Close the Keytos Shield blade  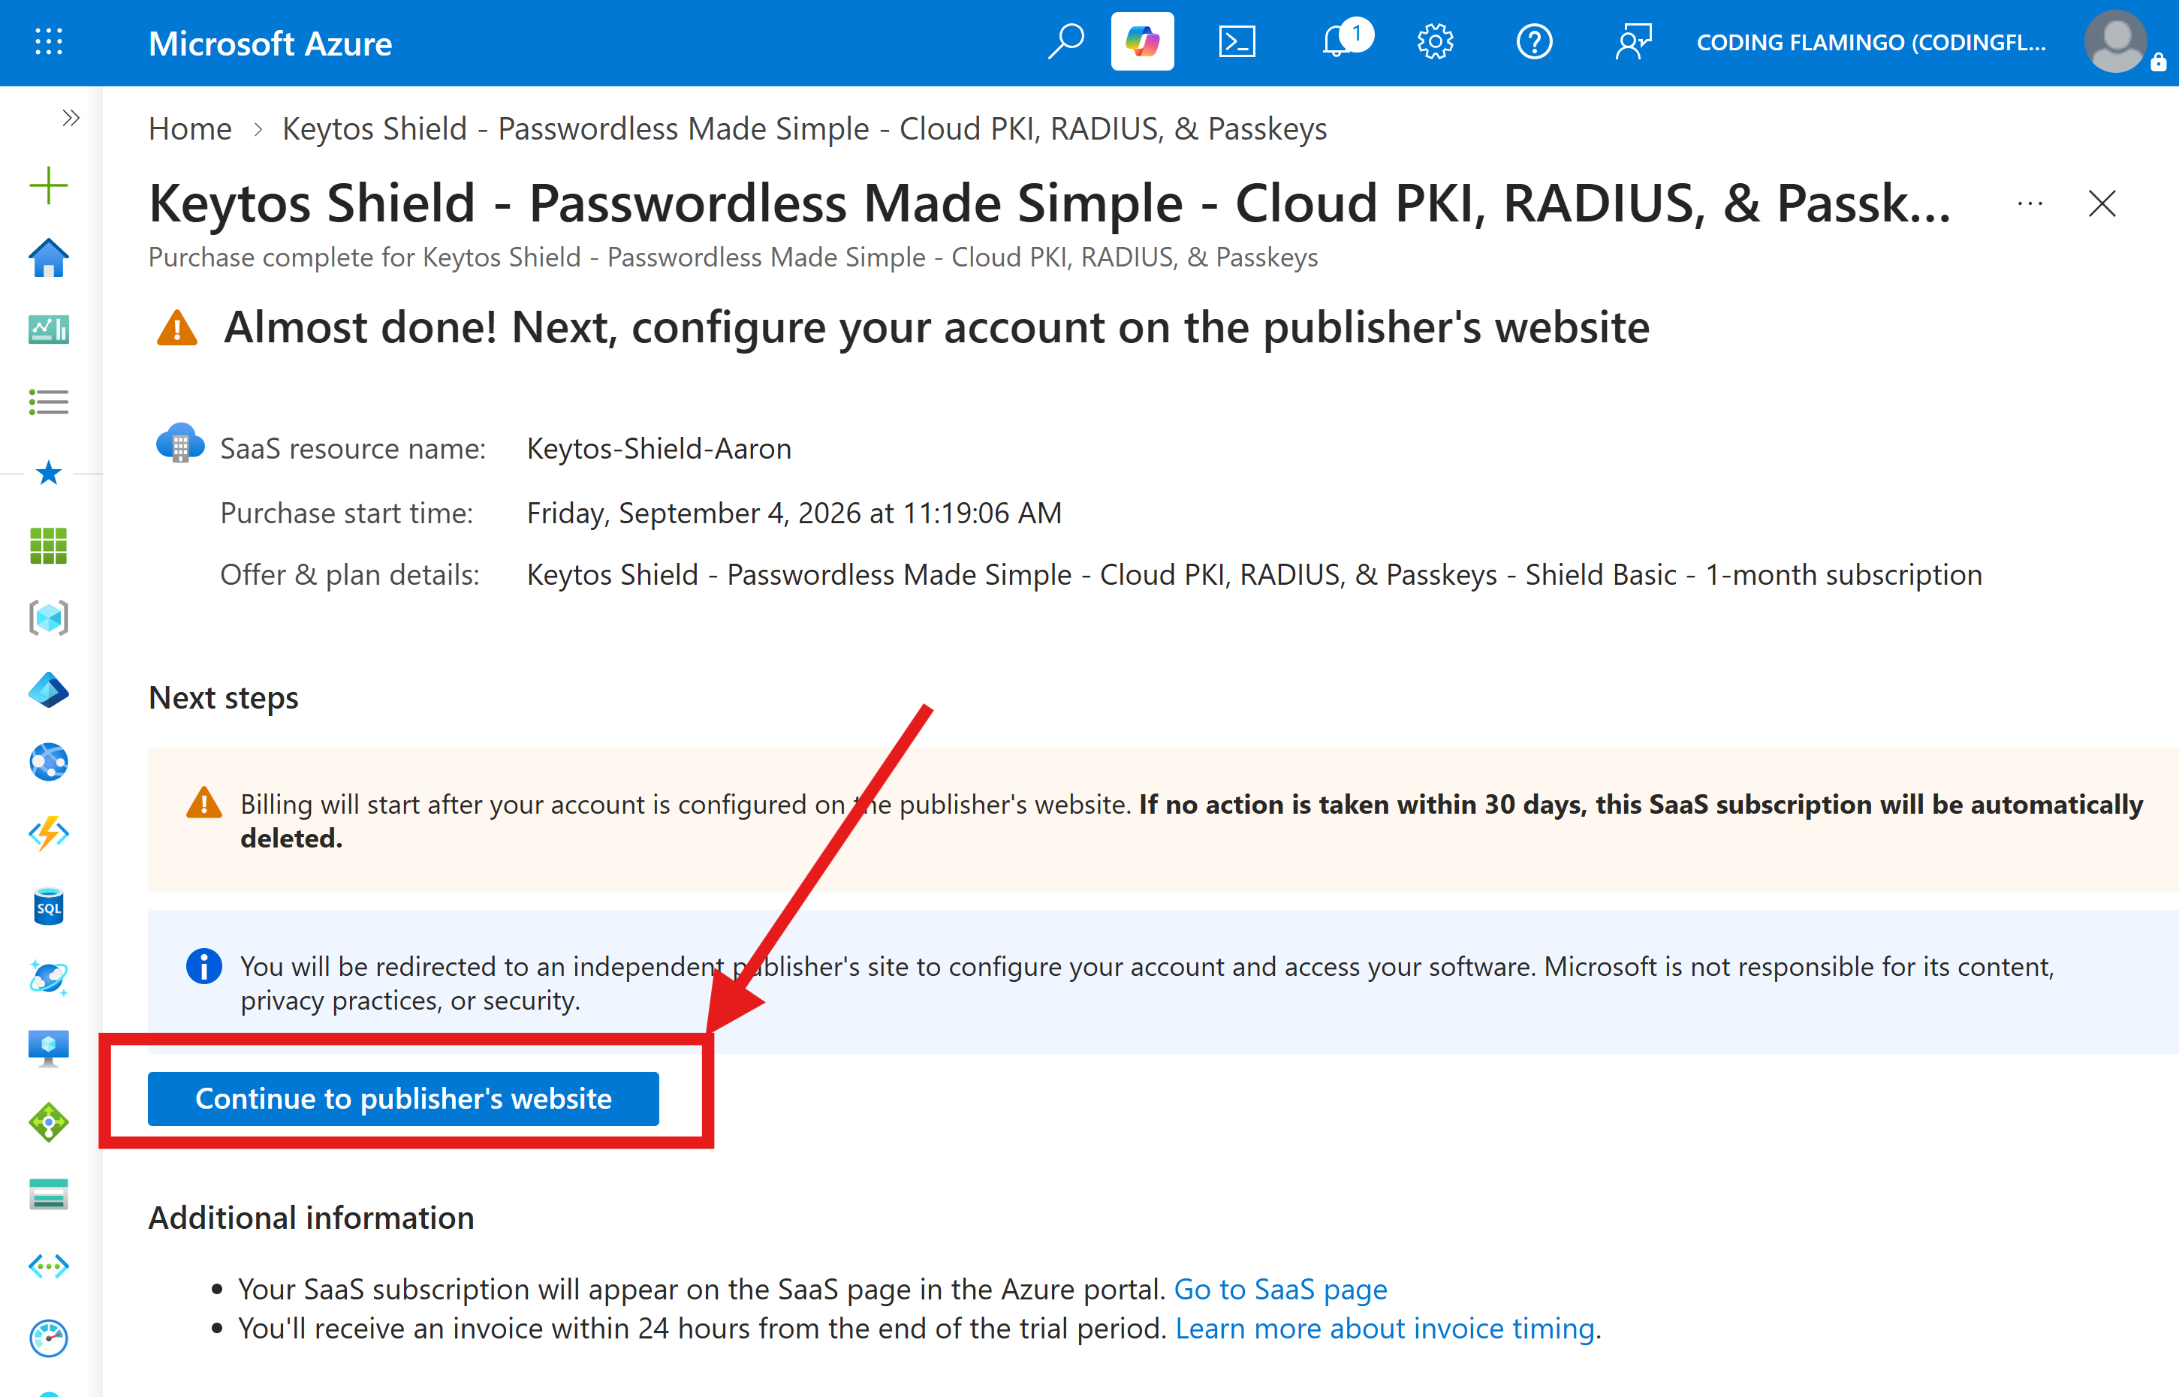coord(2102,203)
